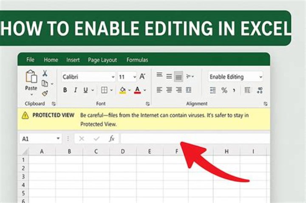Go to the Page Layout tab
This screenshot has height=203, width=306.
coord(102,60)
